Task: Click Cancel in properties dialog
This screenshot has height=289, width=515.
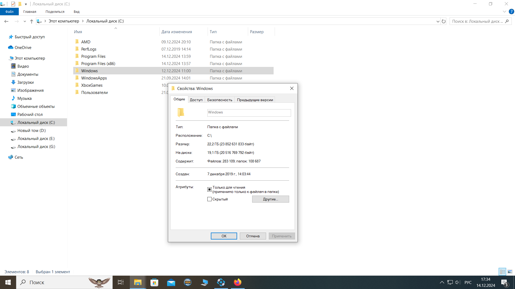Action: click(253, 236)
